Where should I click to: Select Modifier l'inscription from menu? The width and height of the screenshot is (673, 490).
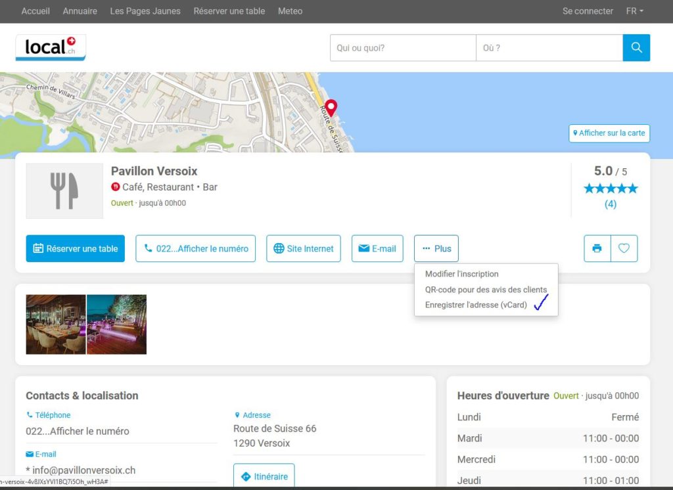462,274
